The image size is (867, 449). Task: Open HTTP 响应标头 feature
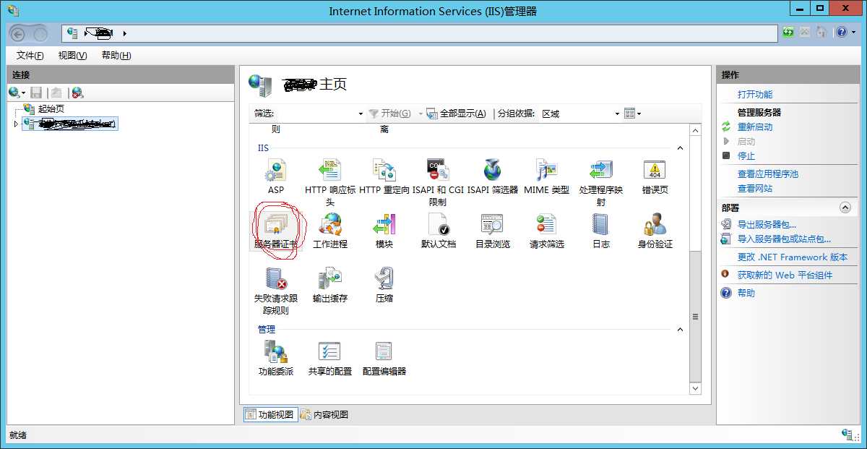(x=330, y=182)
